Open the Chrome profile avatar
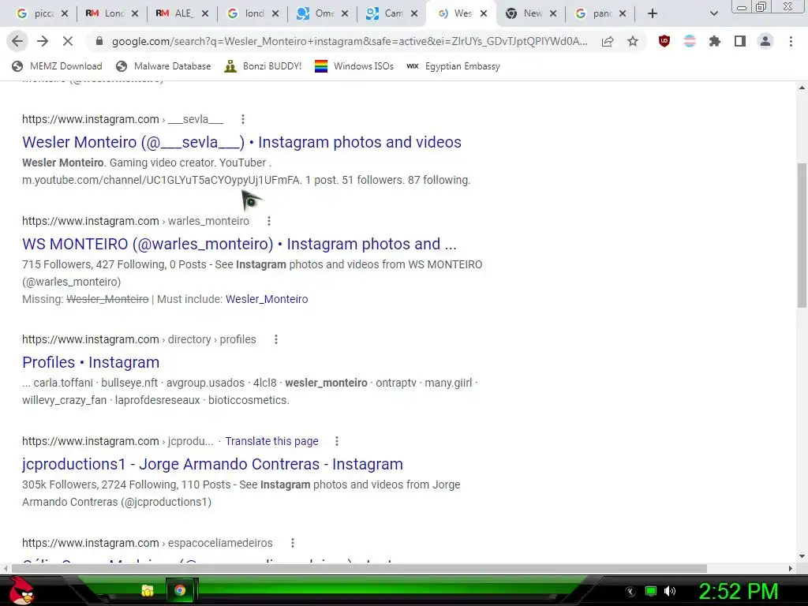The width and height of the screenshot is (808, 606). (x=765, y=41)
